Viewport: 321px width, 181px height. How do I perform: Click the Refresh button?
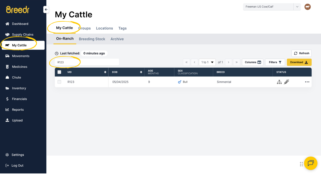point(301,53)
